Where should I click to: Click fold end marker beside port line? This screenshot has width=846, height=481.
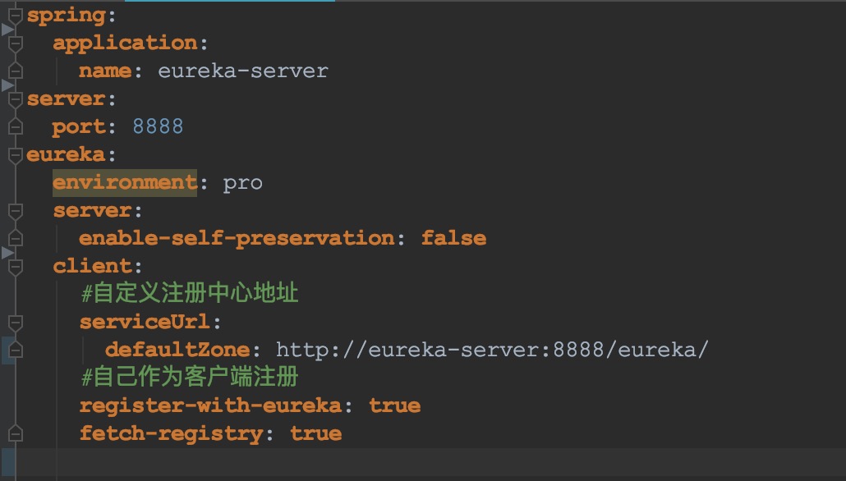[x=15, y=126]
